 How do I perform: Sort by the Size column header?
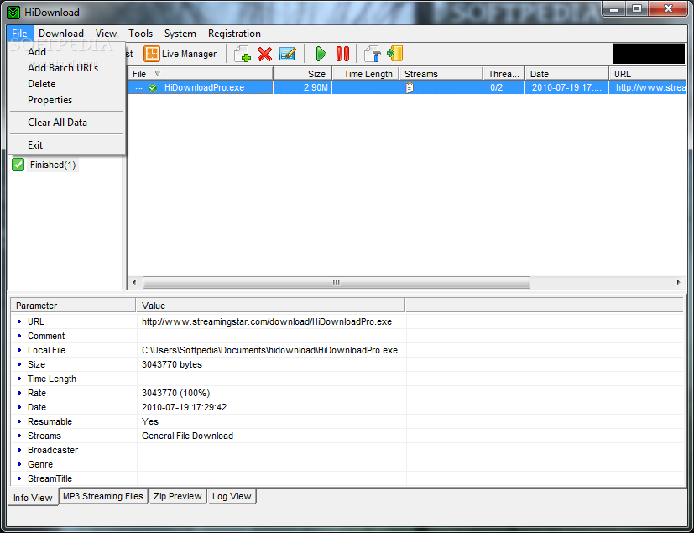(x=302, y=74)
